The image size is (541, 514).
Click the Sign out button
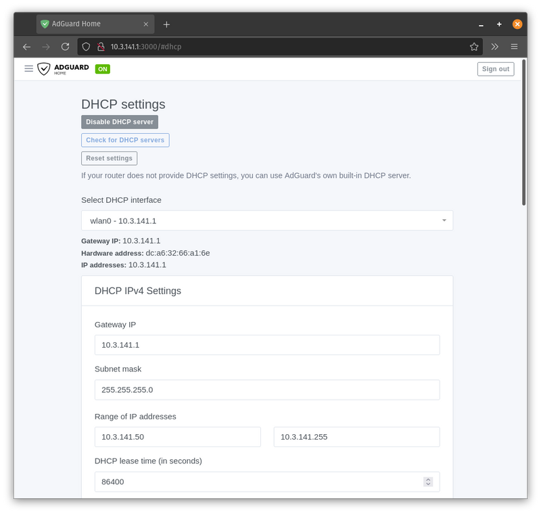496,69
